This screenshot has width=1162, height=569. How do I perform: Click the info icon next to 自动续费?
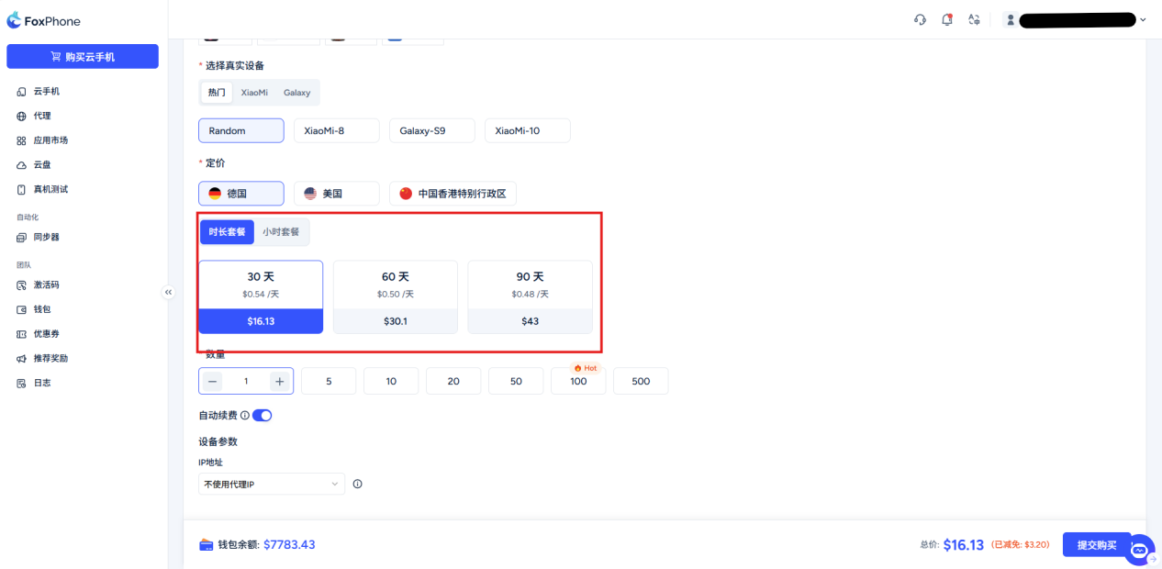point(245,416)
